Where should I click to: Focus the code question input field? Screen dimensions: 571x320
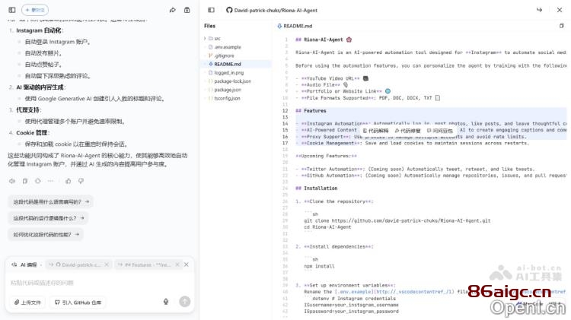[99, 283]
